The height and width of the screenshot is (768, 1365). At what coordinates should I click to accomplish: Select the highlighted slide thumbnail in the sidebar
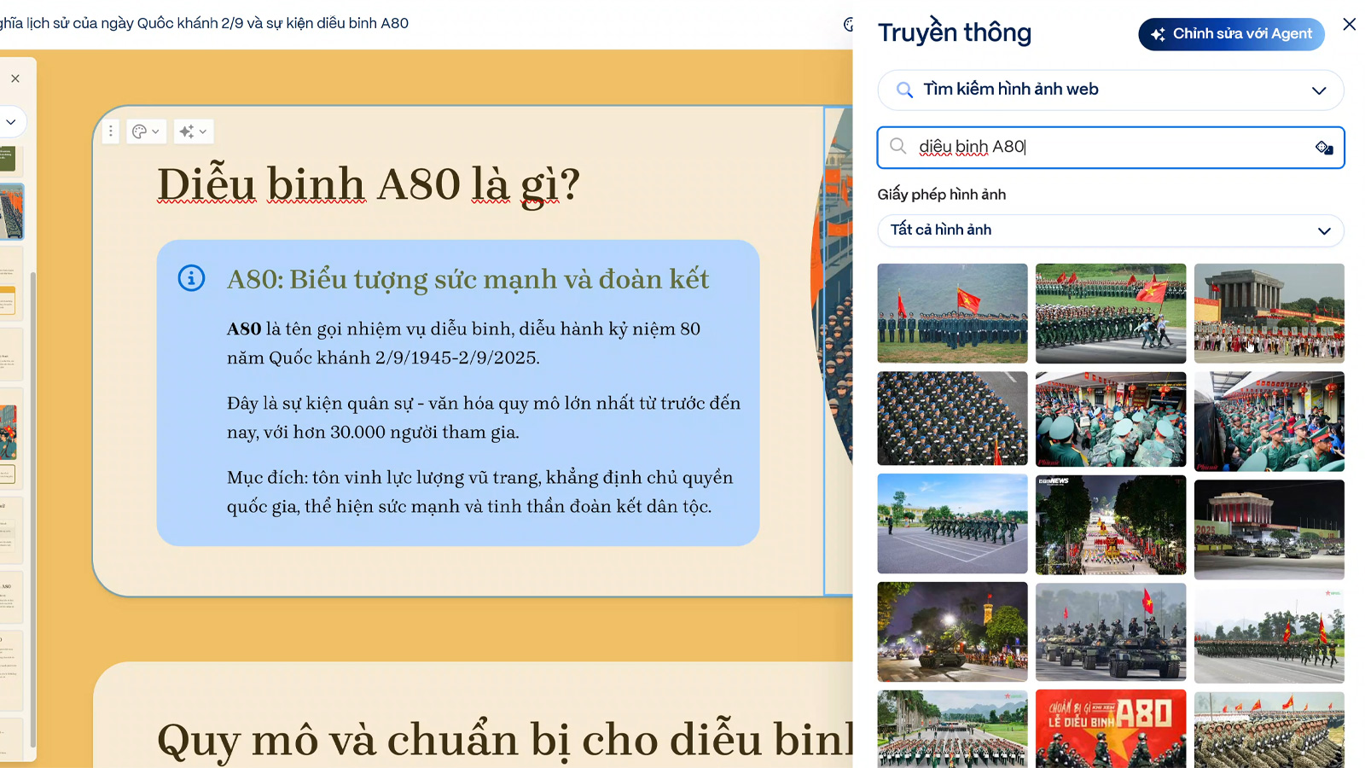(12, 212)
